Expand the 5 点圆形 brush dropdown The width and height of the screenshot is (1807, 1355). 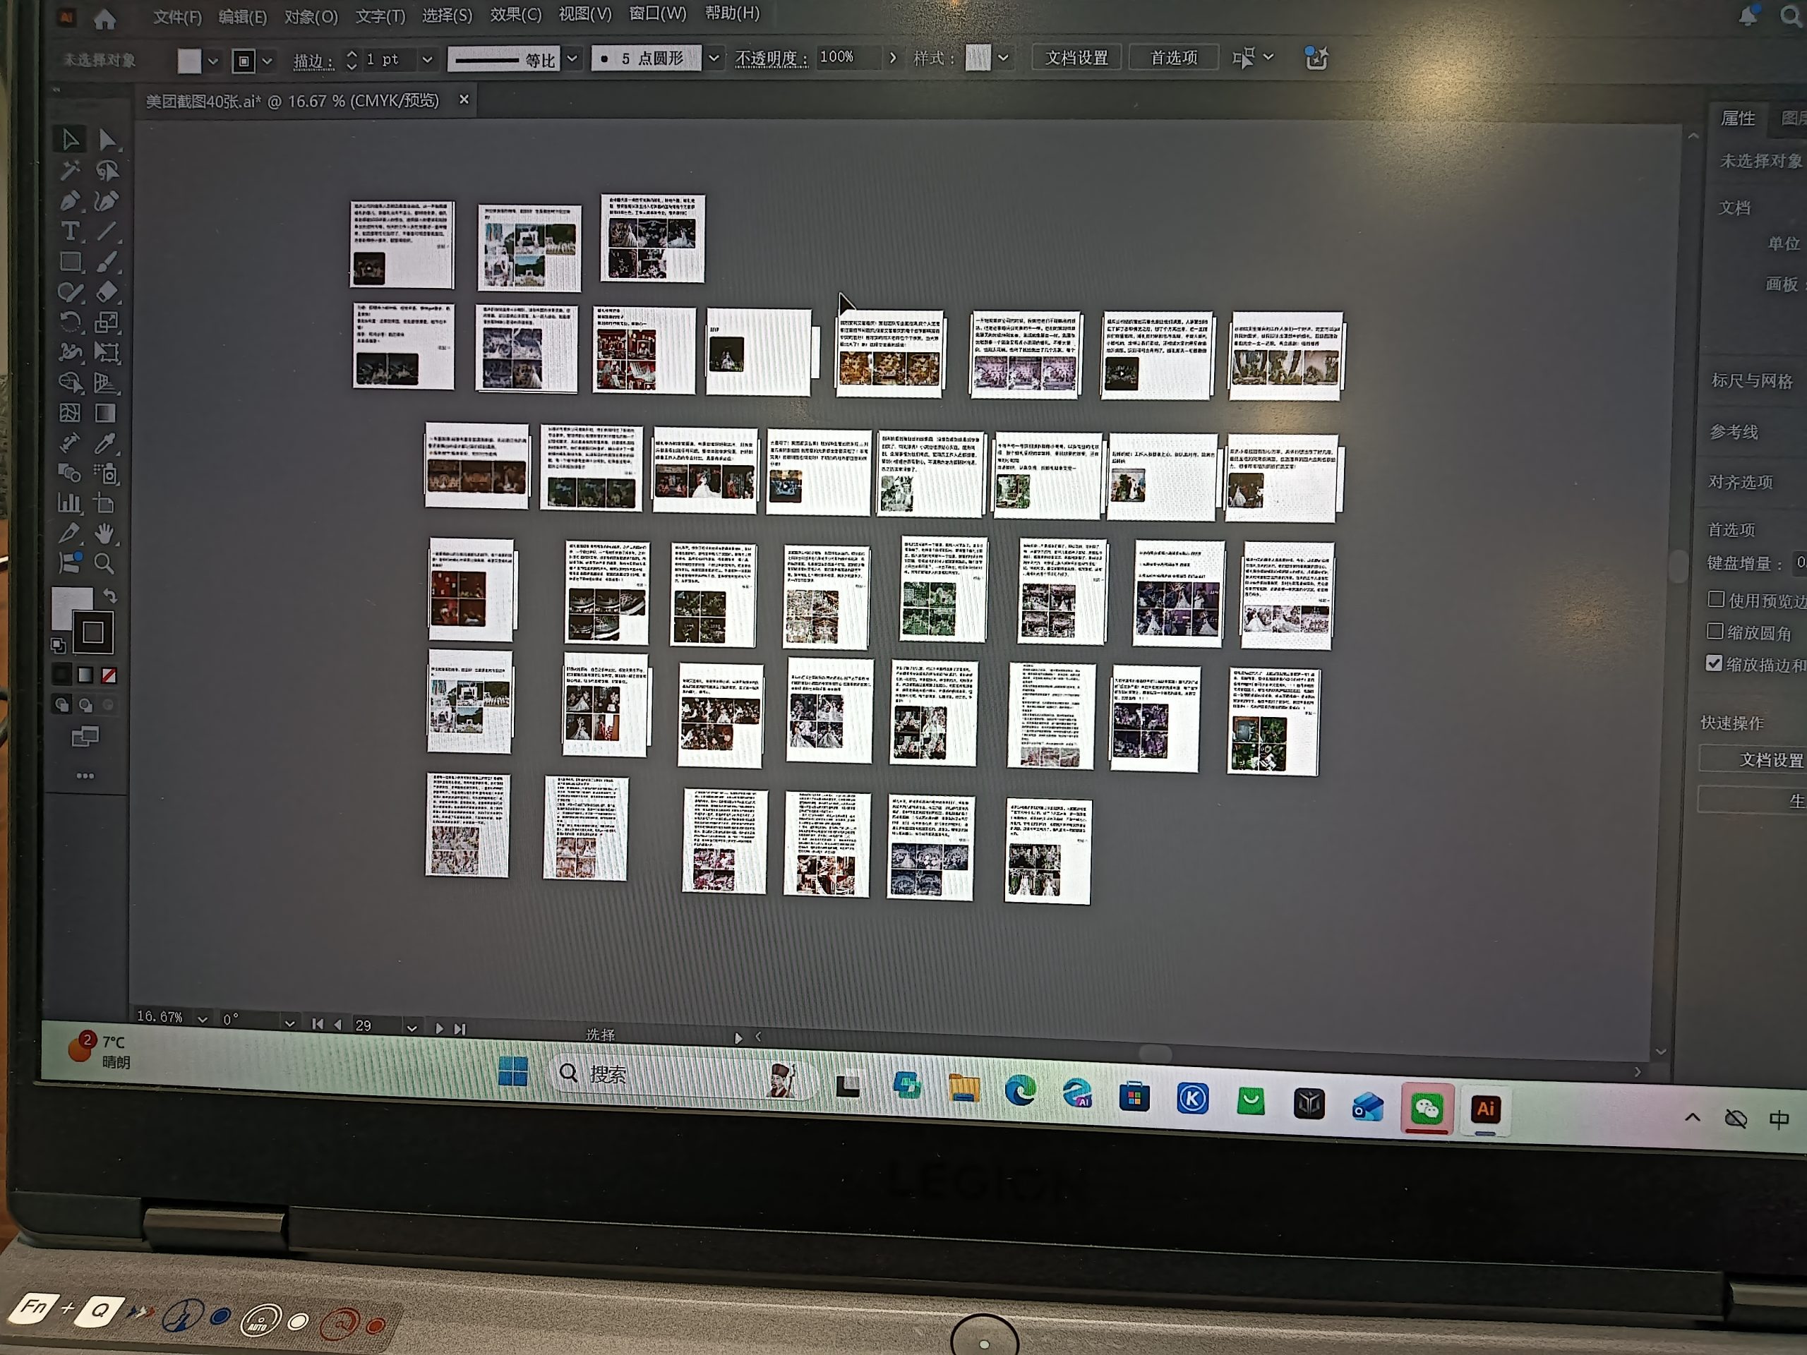pyautogui.click(x=713, y=58)
